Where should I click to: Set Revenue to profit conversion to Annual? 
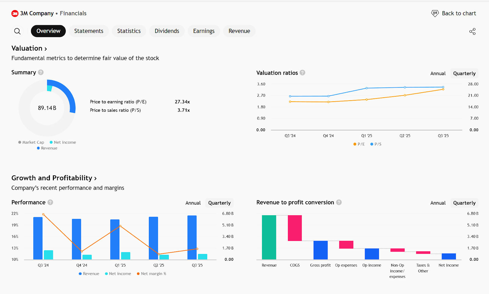(x=438, y=203)
